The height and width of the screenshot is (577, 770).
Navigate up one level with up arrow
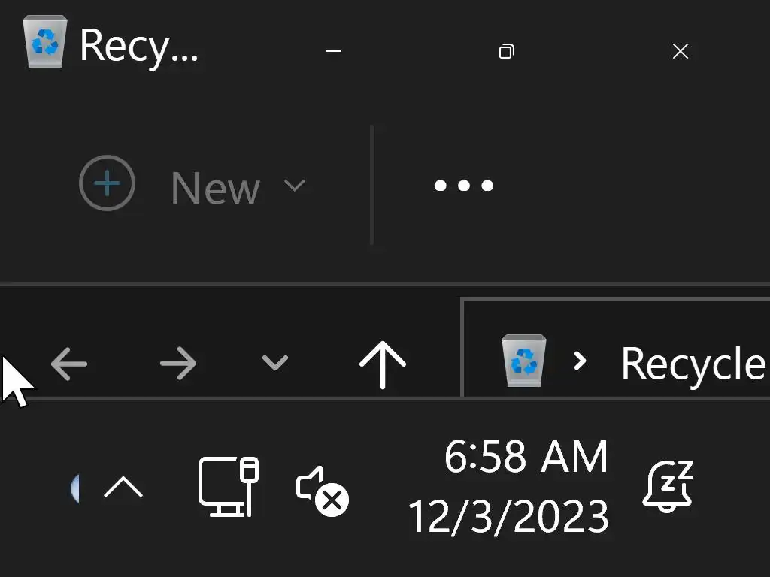point(382,364)
